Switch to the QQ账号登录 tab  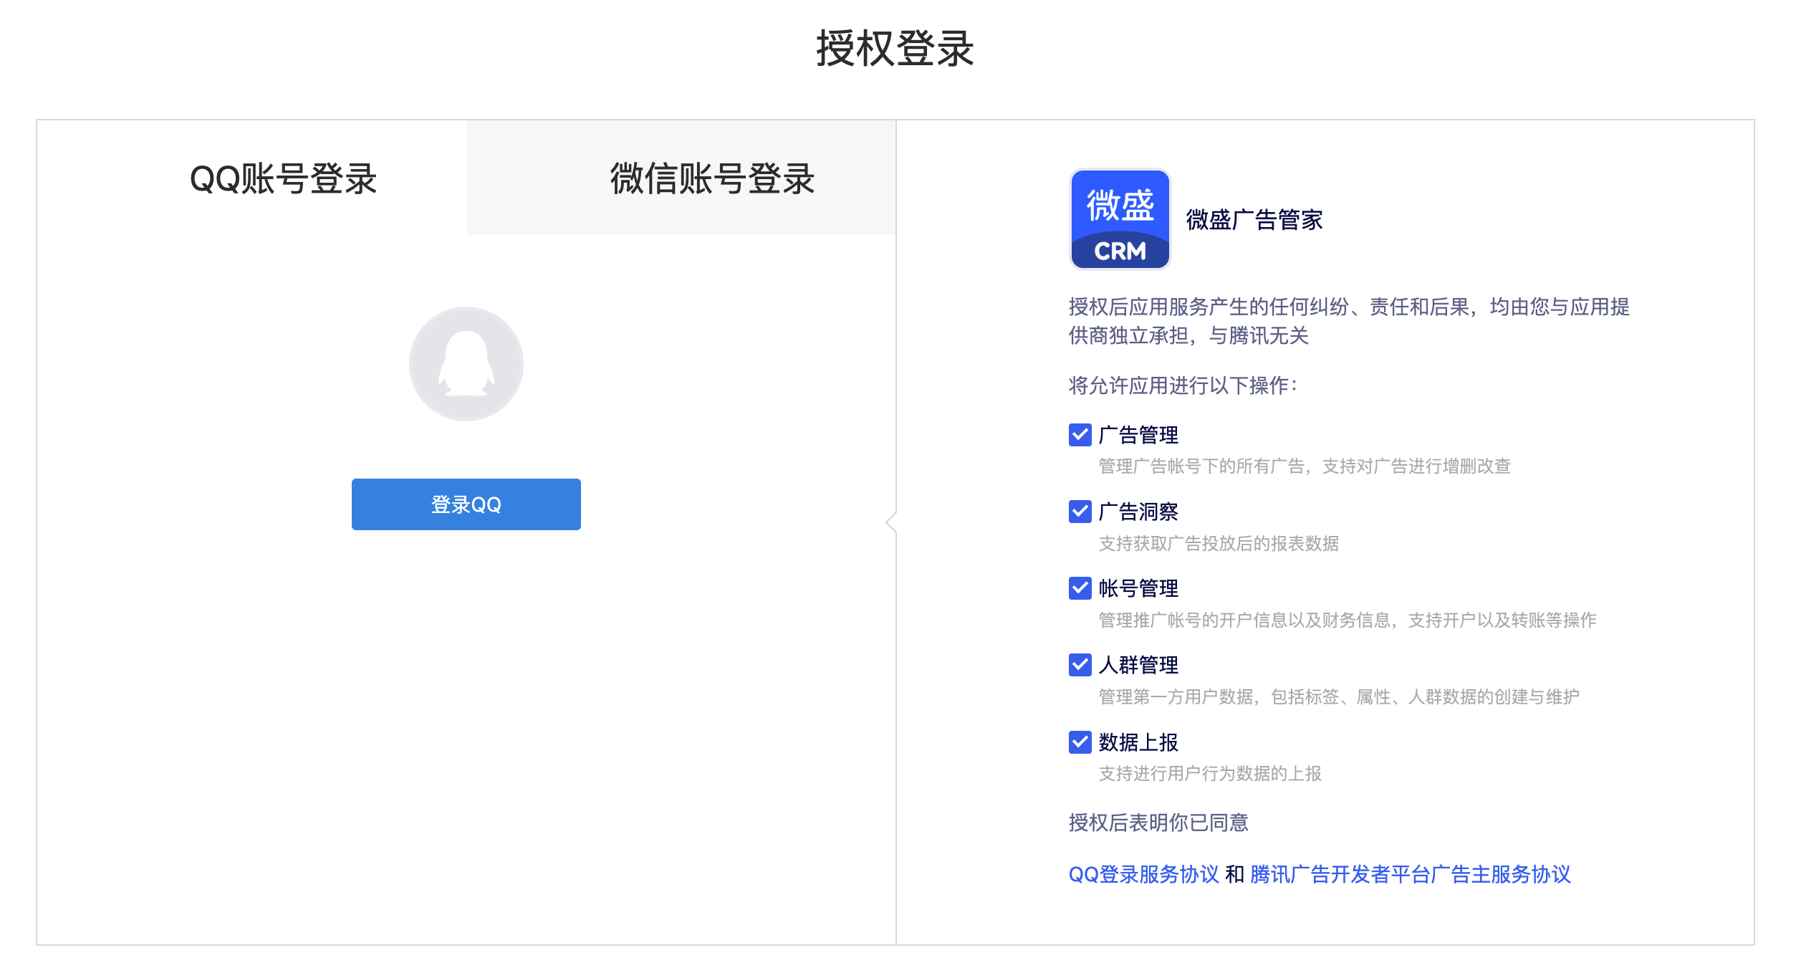(251, 178)
